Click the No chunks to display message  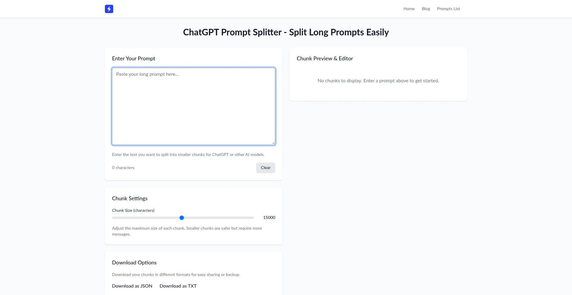point(378,81)
